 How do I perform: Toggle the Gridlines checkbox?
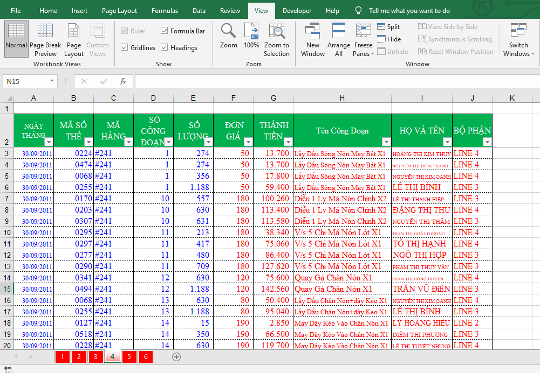(x=125, y=48)
